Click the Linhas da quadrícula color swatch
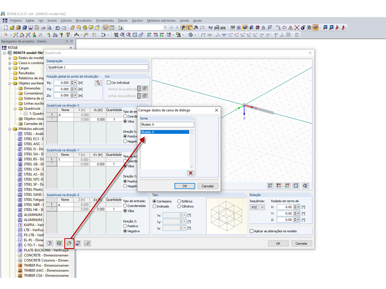Image resolution: width=386 pixels, height=289 pixels. point(139,96)
